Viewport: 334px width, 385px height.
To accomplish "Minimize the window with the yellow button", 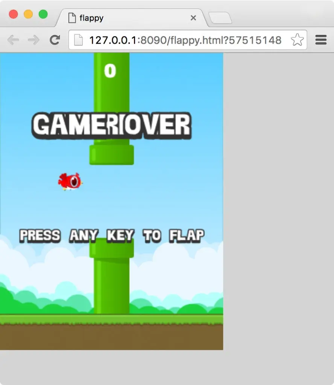I will [x=28, y=14].
